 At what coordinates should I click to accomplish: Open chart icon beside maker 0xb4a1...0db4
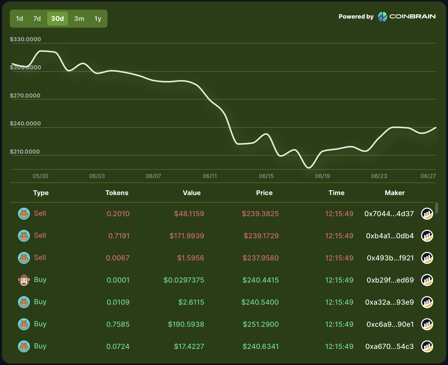click(427, 236)
